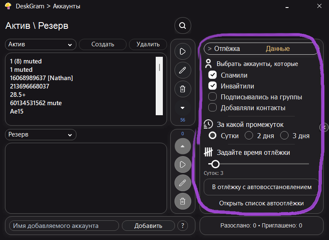This screenshot has height=240, width=329.
Task: Collapse the side panel with the chevron
Action: coord(324,127)
